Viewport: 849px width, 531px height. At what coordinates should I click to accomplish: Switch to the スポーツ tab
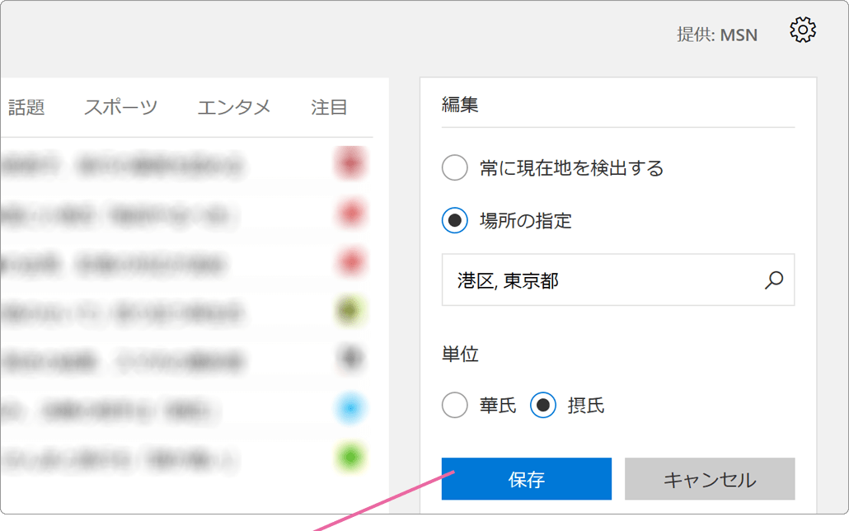click(120, 107)
